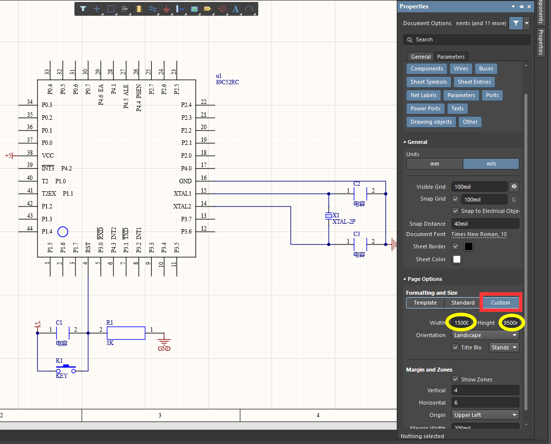Click the Net Labels filter button
Image resolution: width=551 pixels, height=444 pixels.
click(x=424, y=95)
